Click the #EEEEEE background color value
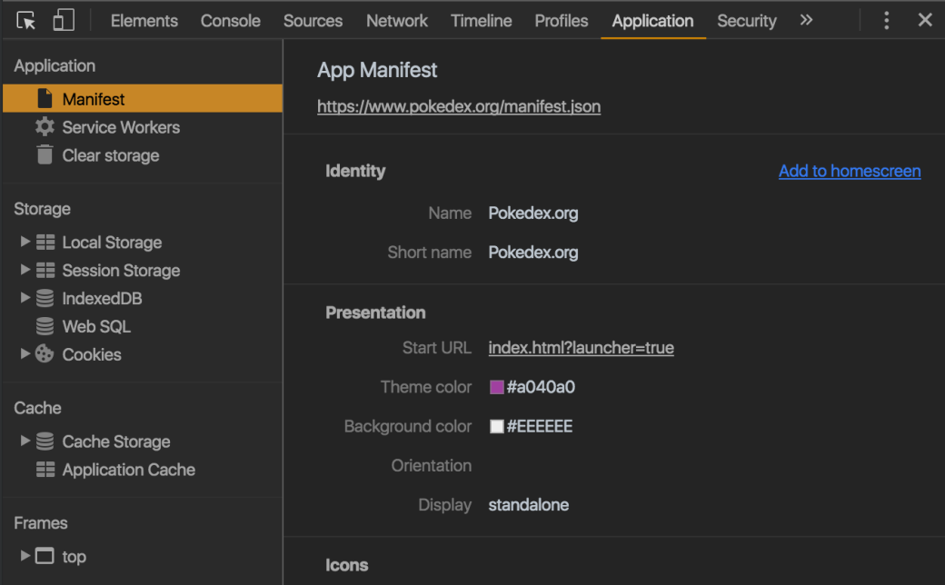Viewport: 945px width, 585px height. pos(540,427)
